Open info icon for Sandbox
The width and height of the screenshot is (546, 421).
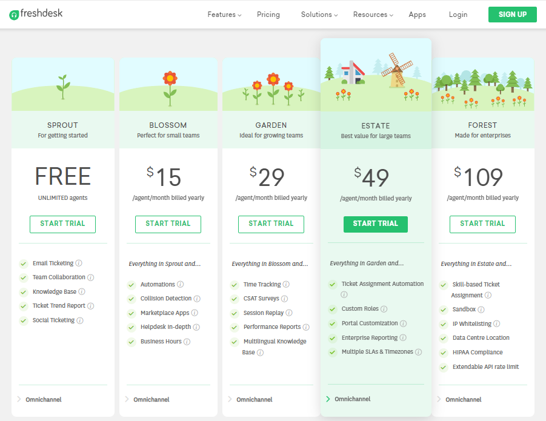coord(481,310)
